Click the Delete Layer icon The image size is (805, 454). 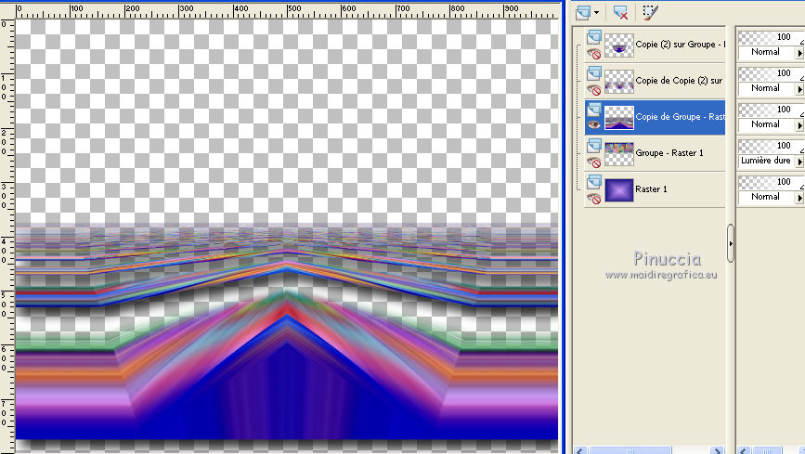620,12
